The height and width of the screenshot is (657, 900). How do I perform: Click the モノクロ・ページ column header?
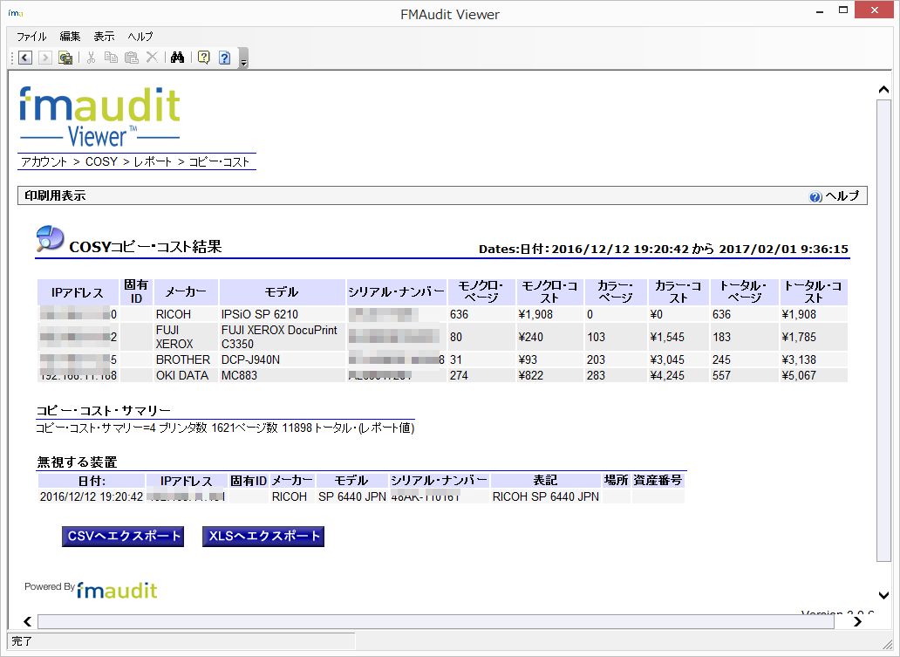[x=481, y=291]
